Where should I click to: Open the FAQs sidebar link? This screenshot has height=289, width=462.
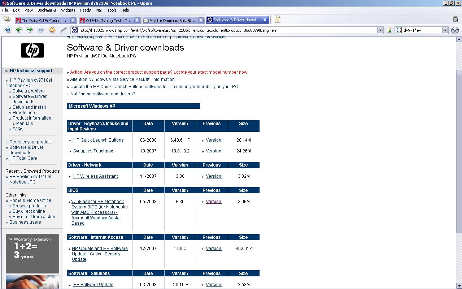click(18, 129)
